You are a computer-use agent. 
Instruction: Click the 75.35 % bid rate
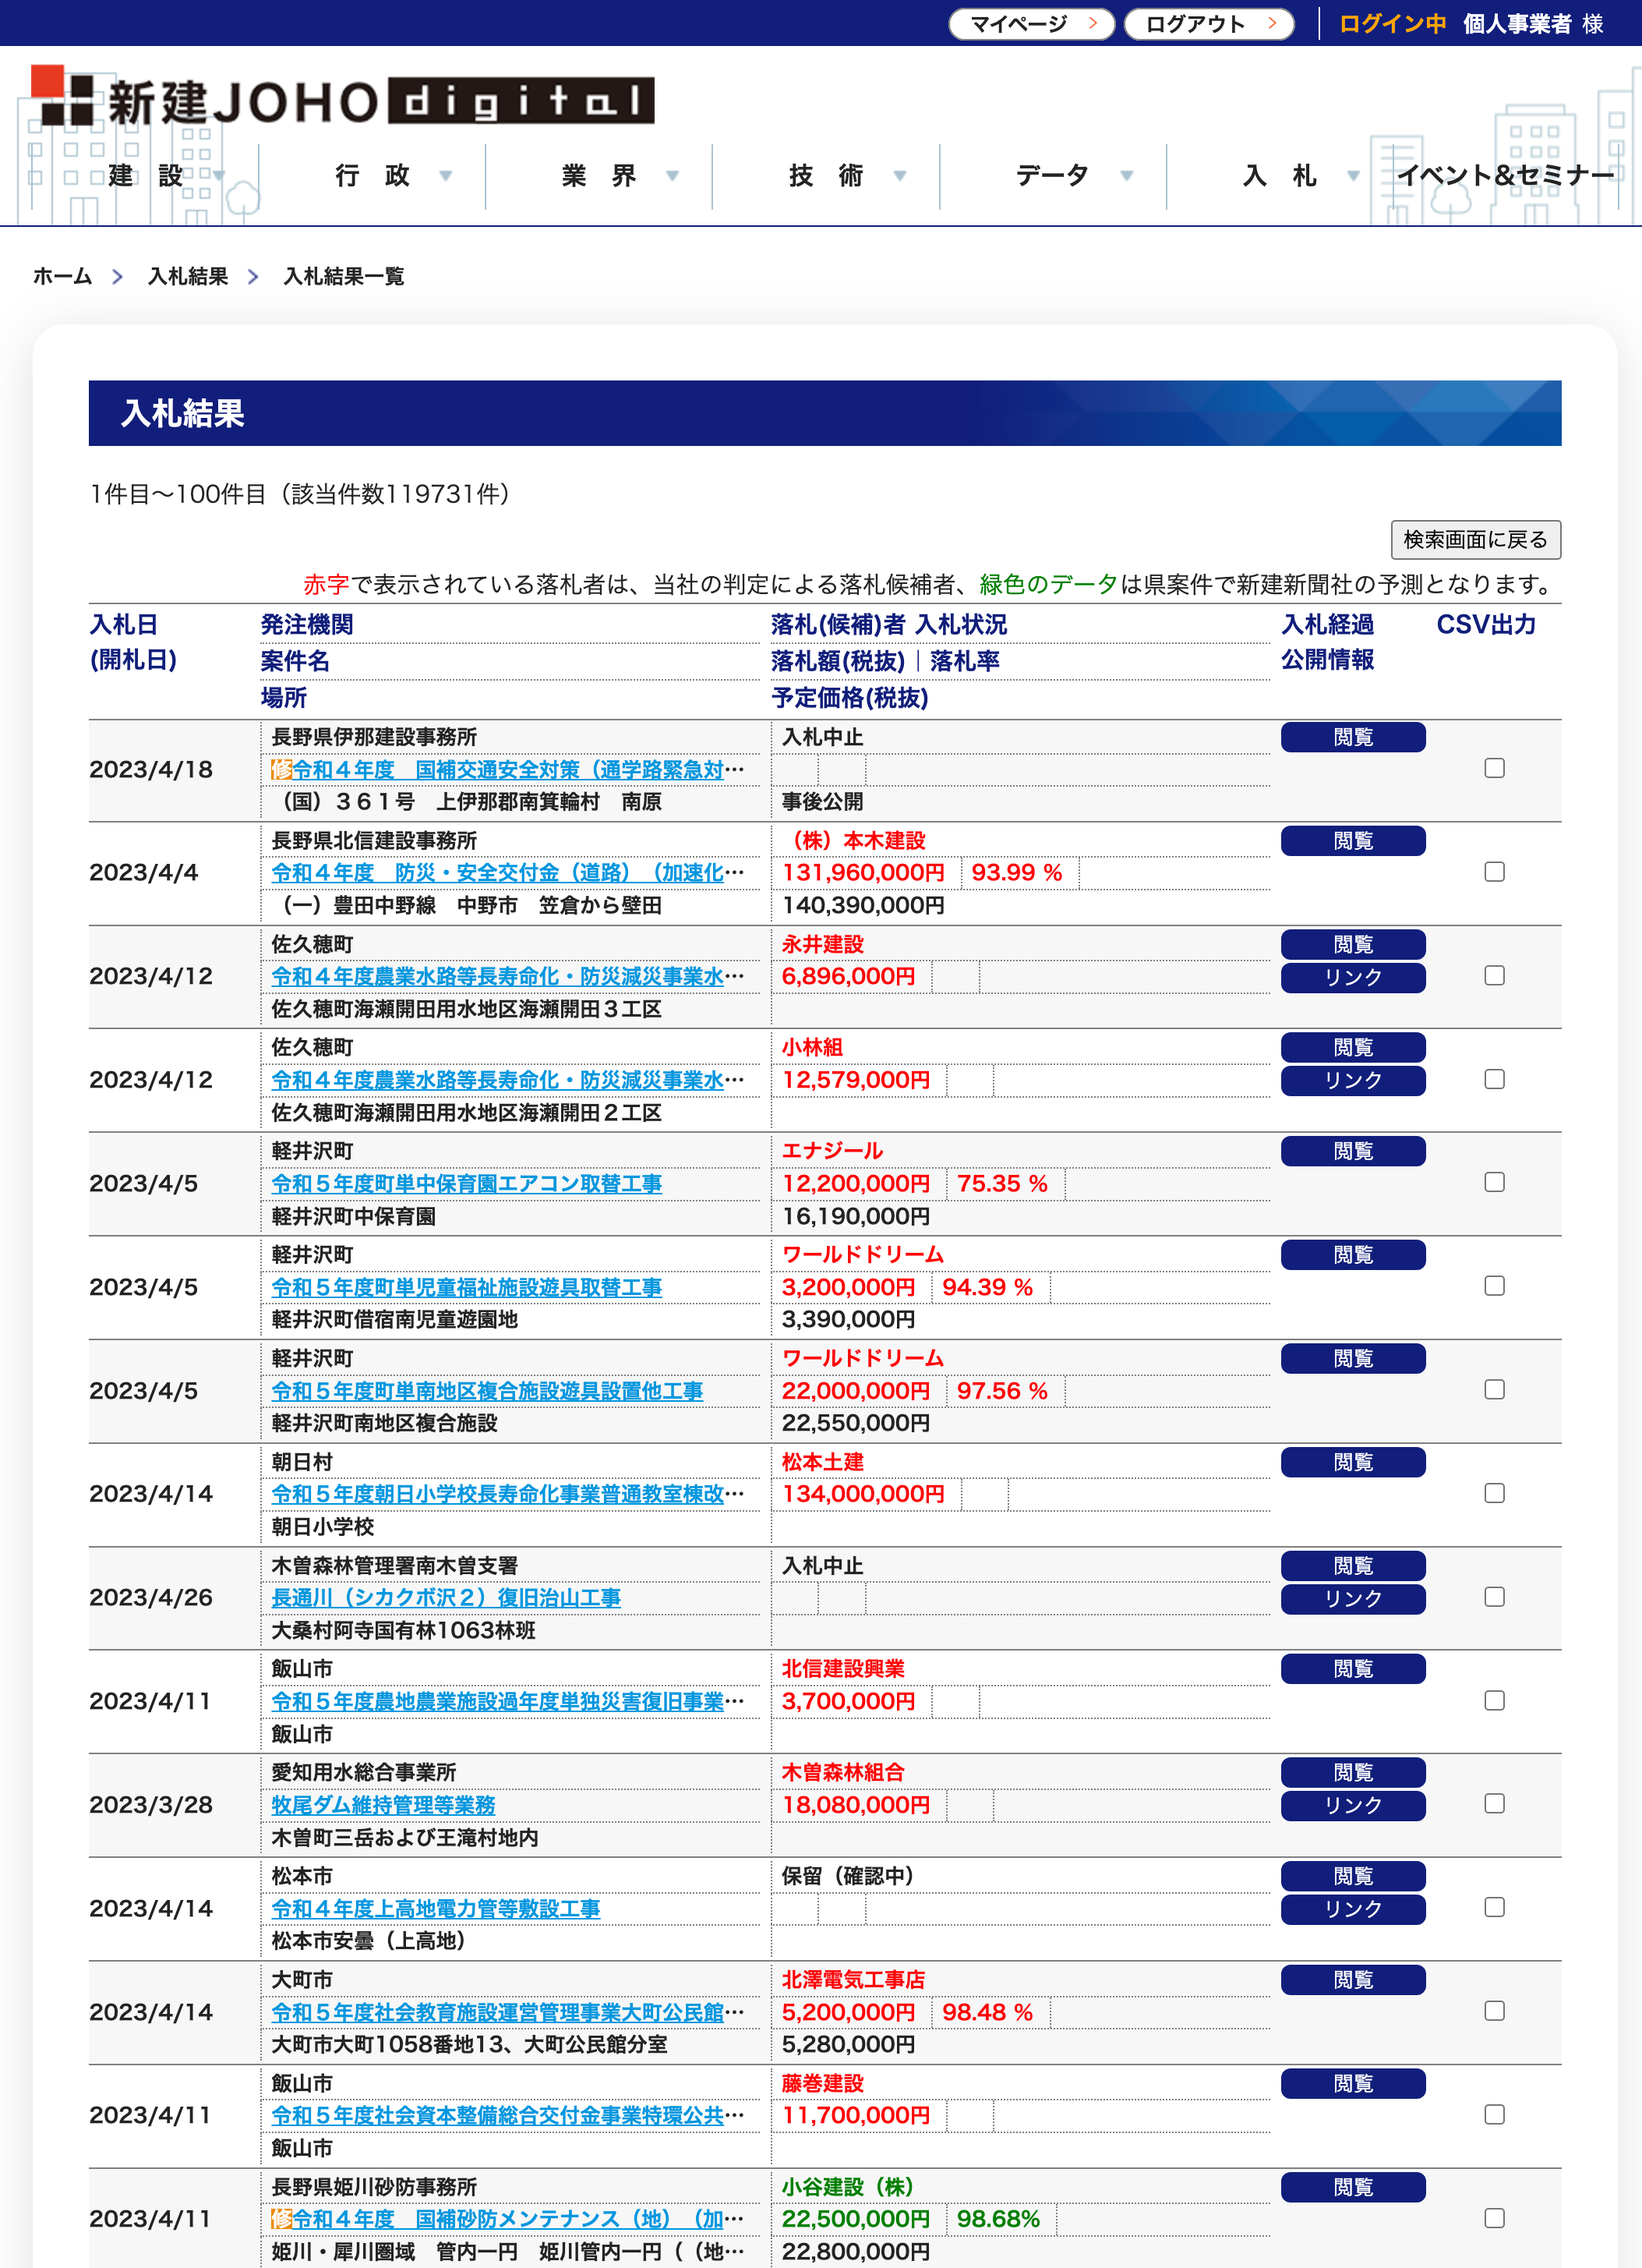tap(1002, 1184)
